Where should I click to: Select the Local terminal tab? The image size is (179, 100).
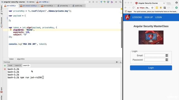(10, 66)
